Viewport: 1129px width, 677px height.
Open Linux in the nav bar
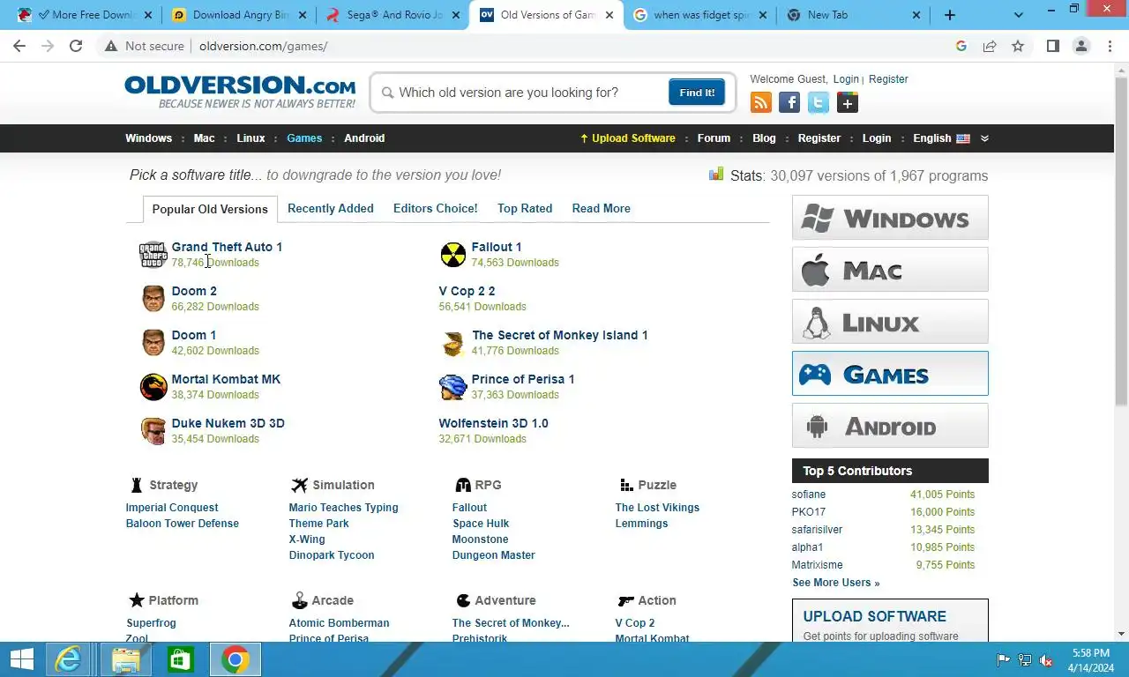pyautogui.click(x=250, y=138)
